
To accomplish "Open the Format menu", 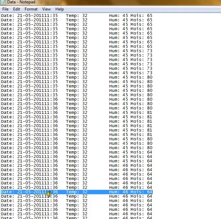I will pos(31,9).
